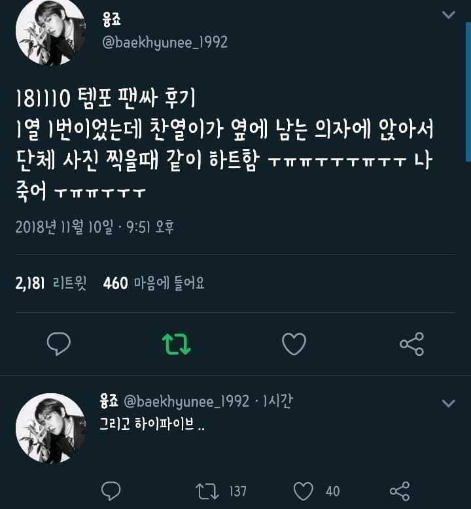Open the reply tweet's profile avatar
The height and width of the screenshot is (509, 471).
coord(50,428)
